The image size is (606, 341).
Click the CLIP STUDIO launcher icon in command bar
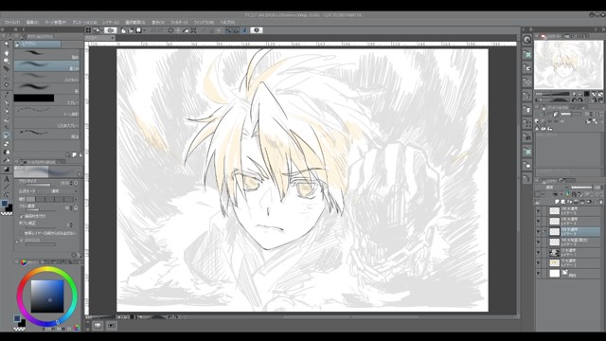tap(88, 30)
